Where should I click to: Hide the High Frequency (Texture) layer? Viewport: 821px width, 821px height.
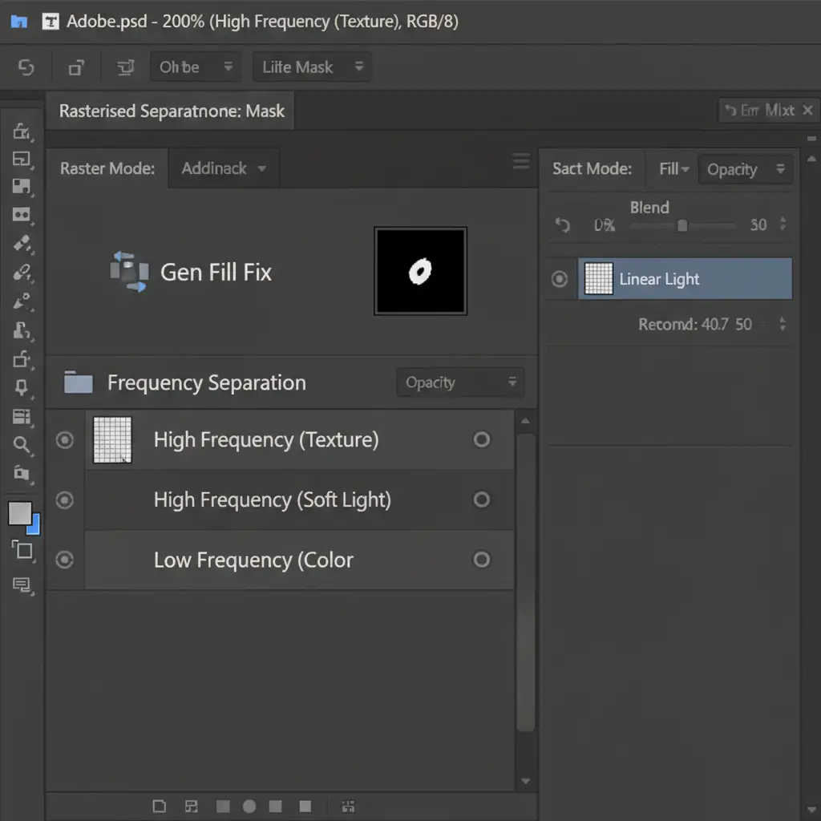point(65,439)
